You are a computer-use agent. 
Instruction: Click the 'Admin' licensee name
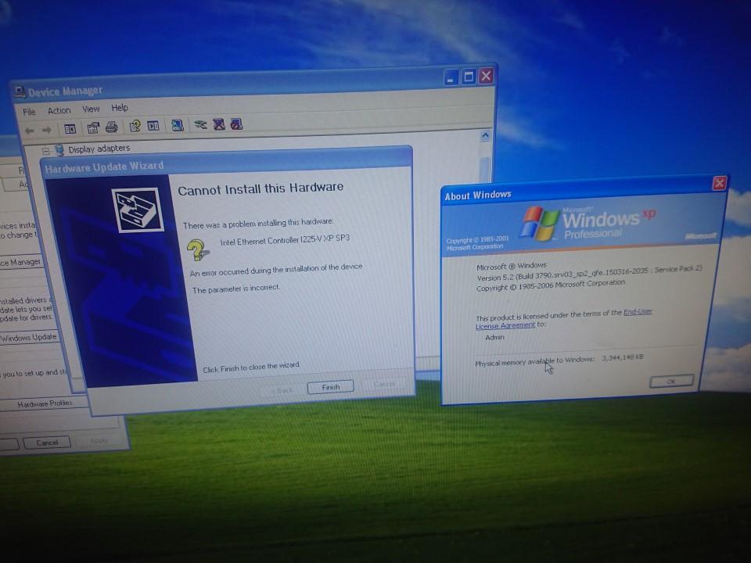(x=494, y=338)
